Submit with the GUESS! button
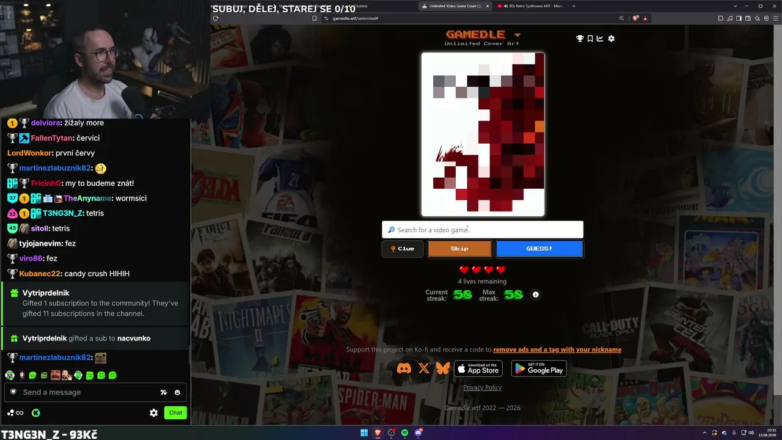The image size is (782, 440). pyautogui.click(x=539, y=249)
